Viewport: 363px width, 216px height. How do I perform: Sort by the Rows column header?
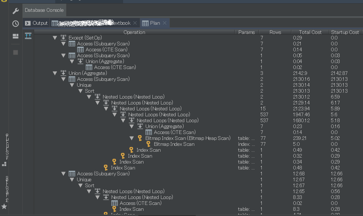click(x=275, y=32)
